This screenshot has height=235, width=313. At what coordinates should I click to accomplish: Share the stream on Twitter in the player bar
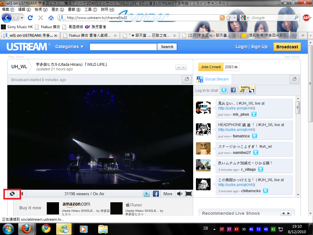point(147,194)
